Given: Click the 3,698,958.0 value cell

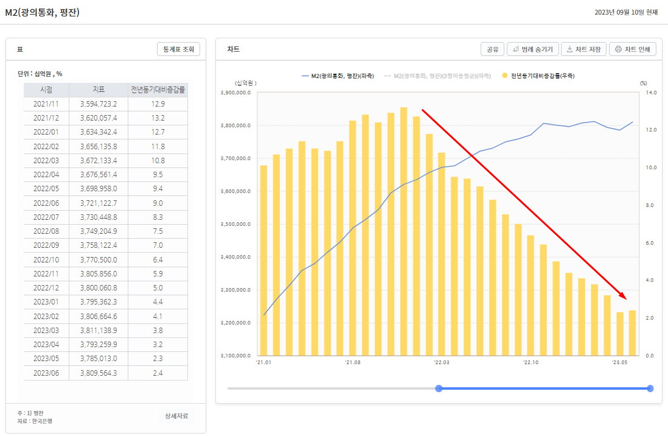Looking at the screenshot, I should 99,189.
